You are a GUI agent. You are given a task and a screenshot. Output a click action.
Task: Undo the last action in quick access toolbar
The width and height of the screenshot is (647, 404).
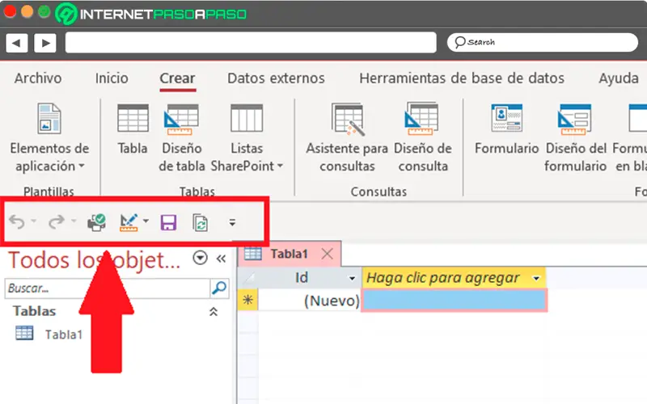click(17, 221)
